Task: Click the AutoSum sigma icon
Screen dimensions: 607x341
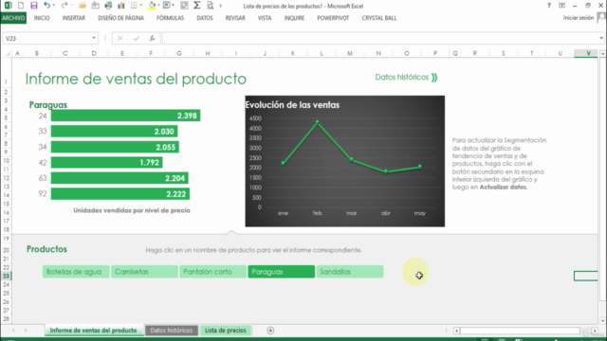Action: tap(197, 6)
